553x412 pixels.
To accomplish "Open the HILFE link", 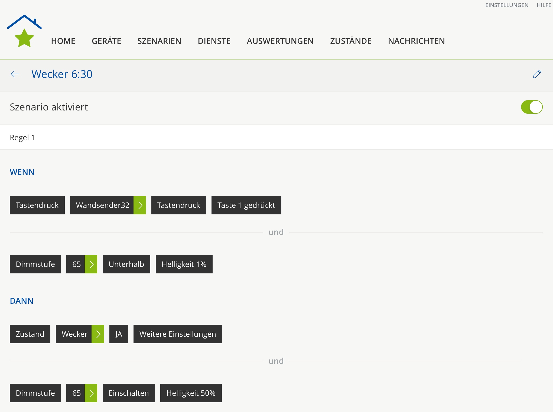I will click(544, 5).
